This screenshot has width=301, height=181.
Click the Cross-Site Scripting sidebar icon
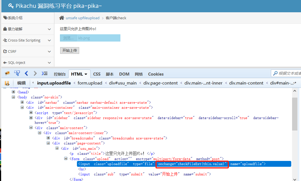[x=5, y=40]
